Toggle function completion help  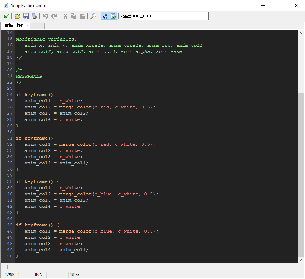pyautogui.click(x=113, y=16)
